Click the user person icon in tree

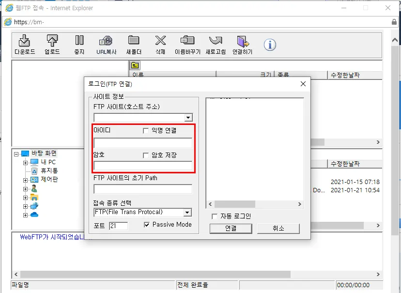coord(34,189)
